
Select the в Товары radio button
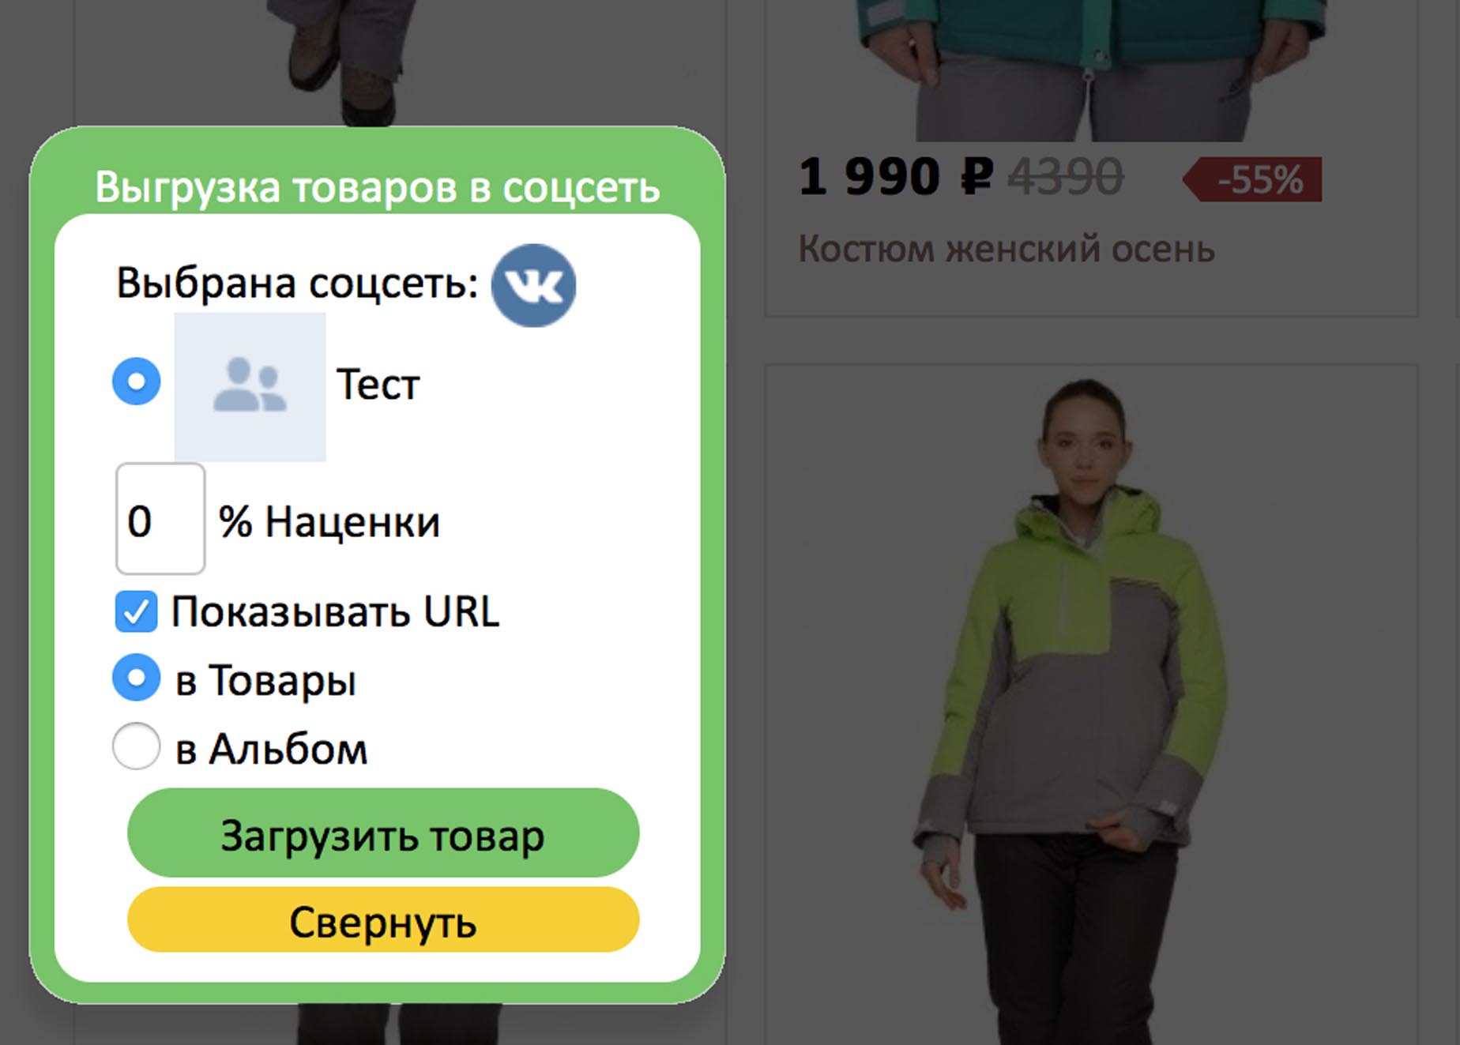(137, 677)
